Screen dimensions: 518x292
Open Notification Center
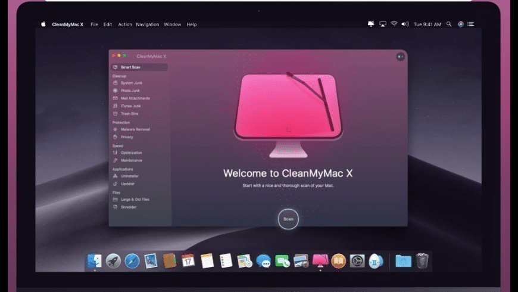471,24
